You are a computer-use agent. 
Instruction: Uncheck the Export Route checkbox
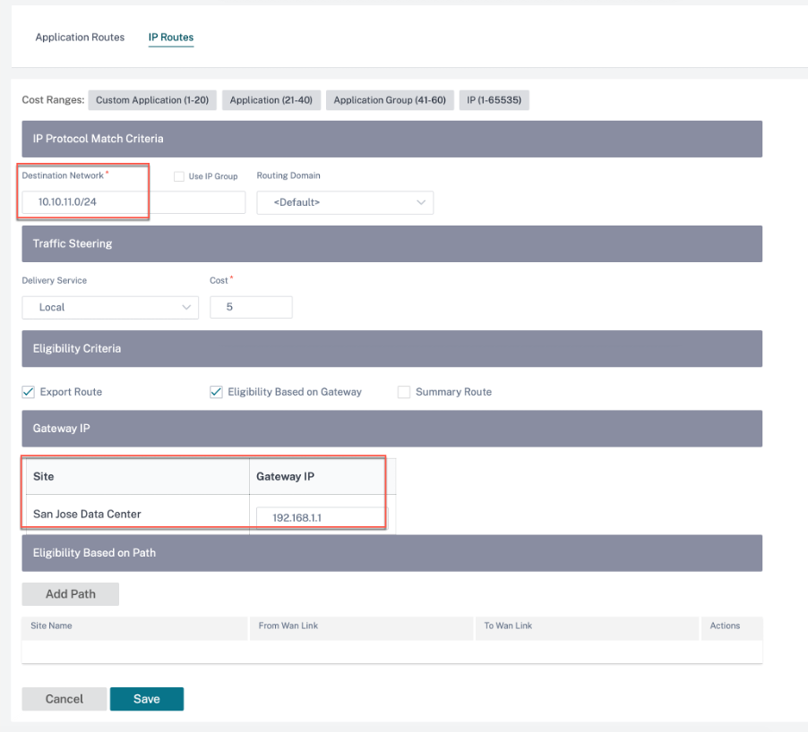29,392
